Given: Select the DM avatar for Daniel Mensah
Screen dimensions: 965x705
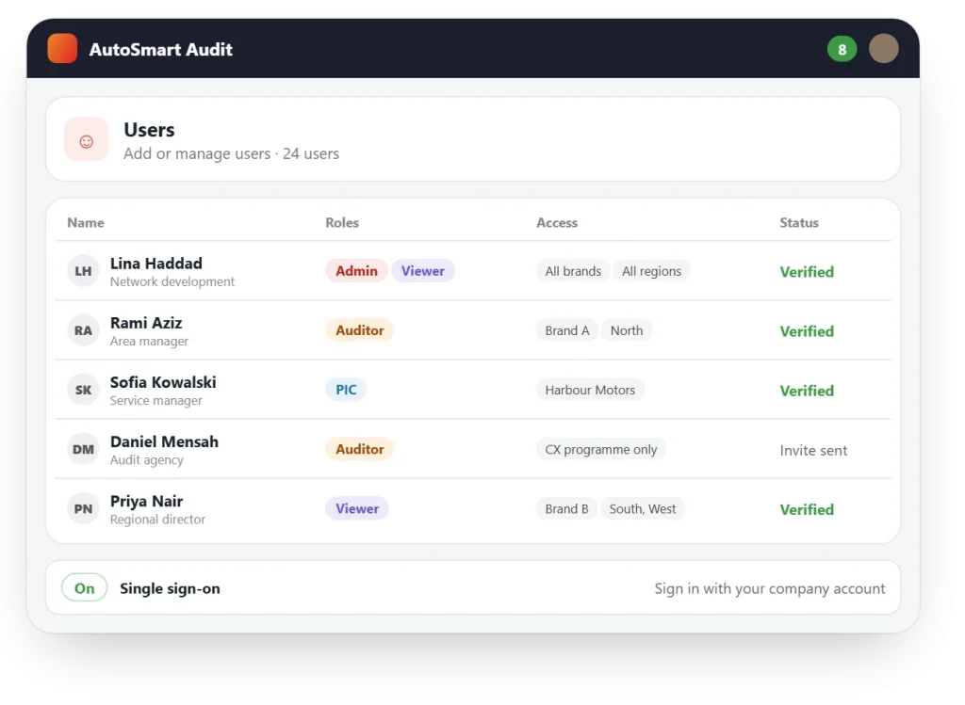Looking at the screenshot, I should (83, 449).
